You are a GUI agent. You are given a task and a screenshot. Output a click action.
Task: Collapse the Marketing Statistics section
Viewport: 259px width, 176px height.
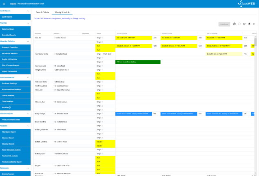(28, 41)
